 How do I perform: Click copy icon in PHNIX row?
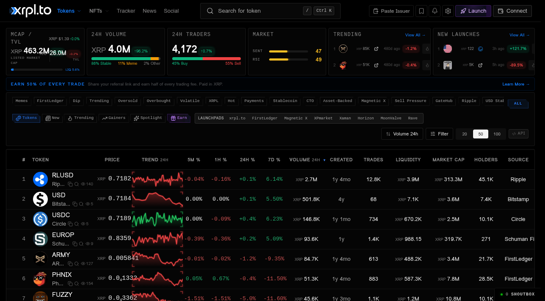point(70,284)
